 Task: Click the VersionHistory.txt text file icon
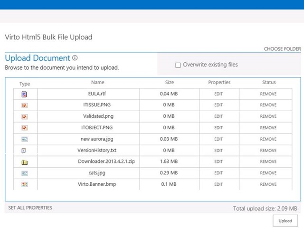click(24, 151)
